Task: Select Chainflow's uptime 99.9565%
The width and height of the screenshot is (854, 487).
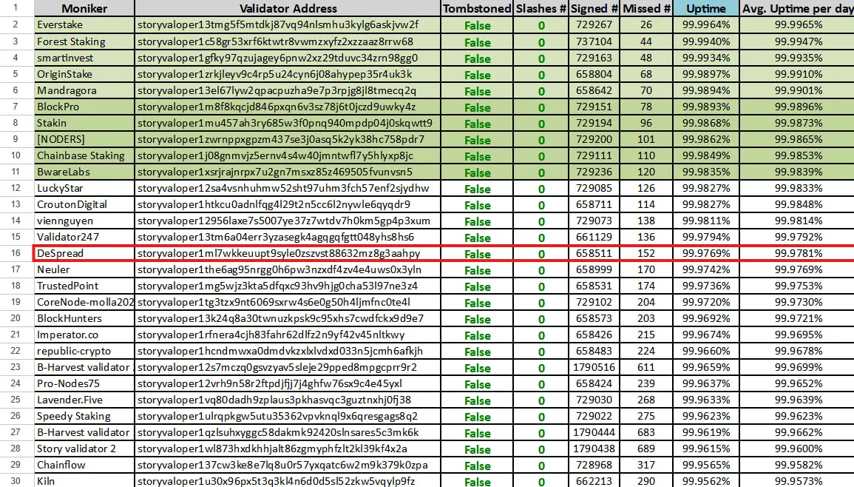Action: point(706,466)
